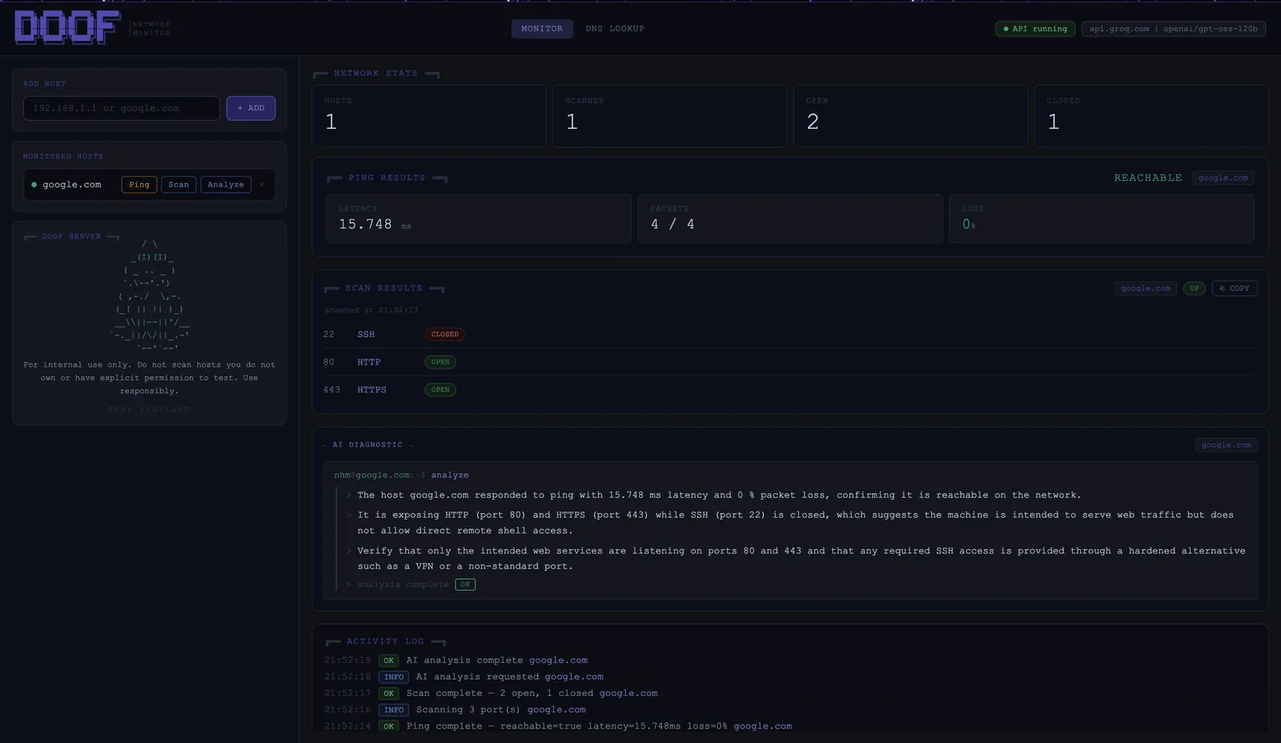This screenshot has width=1281, height=743.
Task: Click the OPEN ports stat card
Action: click(x=910, y=115)
